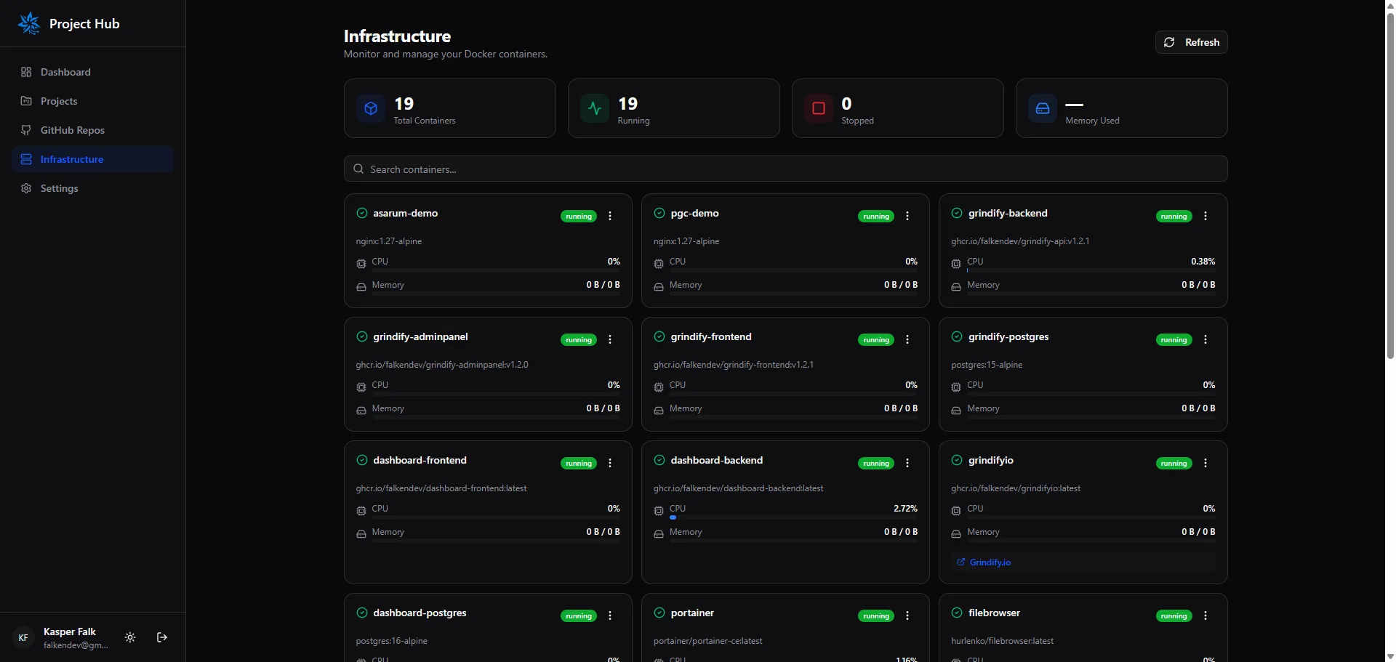
Task: Click the pgc-demo status check icon
Action: [x=659, y=213]
